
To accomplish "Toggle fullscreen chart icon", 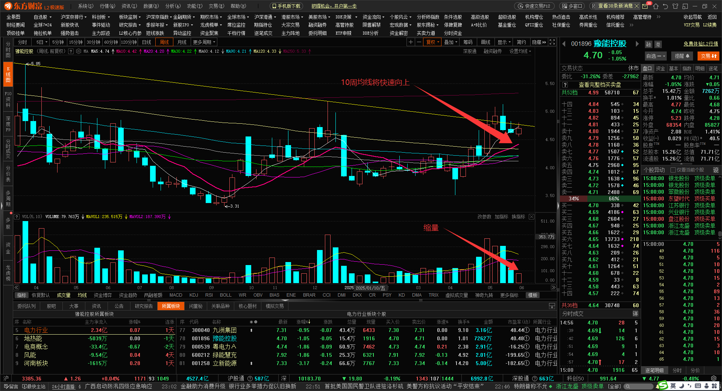I will [552, 42].
